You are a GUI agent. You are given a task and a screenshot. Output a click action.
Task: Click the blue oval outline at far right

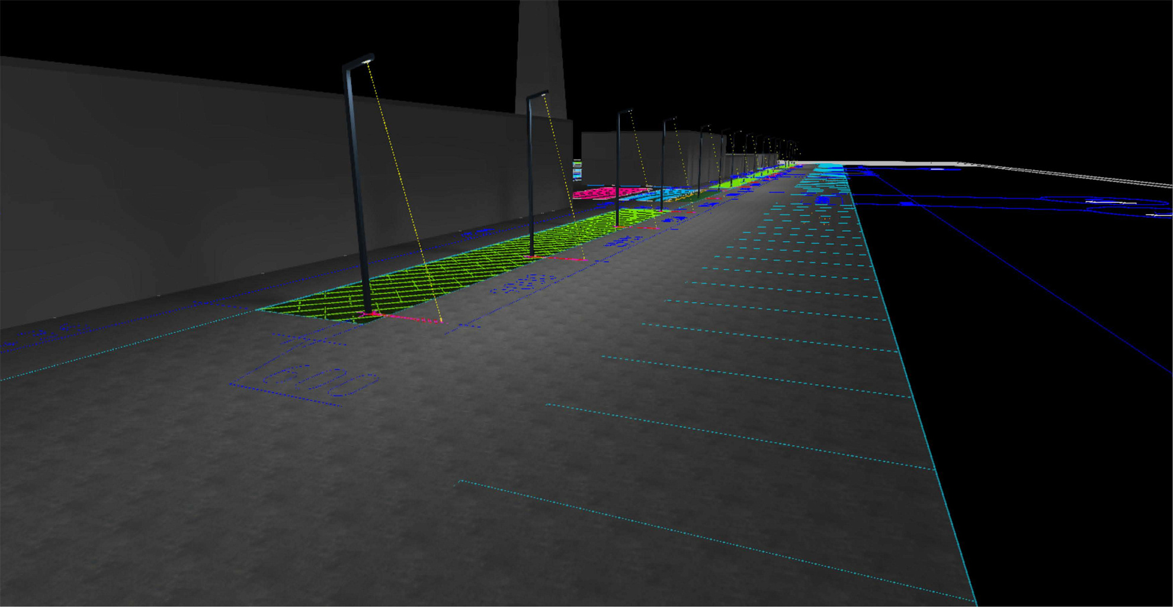click(x=1102, y=202)
